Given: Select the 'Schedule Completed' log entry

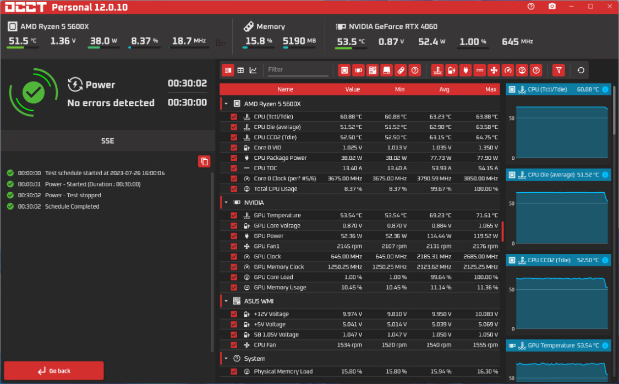Looking at the screenshot, I should click(x=72, y=207).
